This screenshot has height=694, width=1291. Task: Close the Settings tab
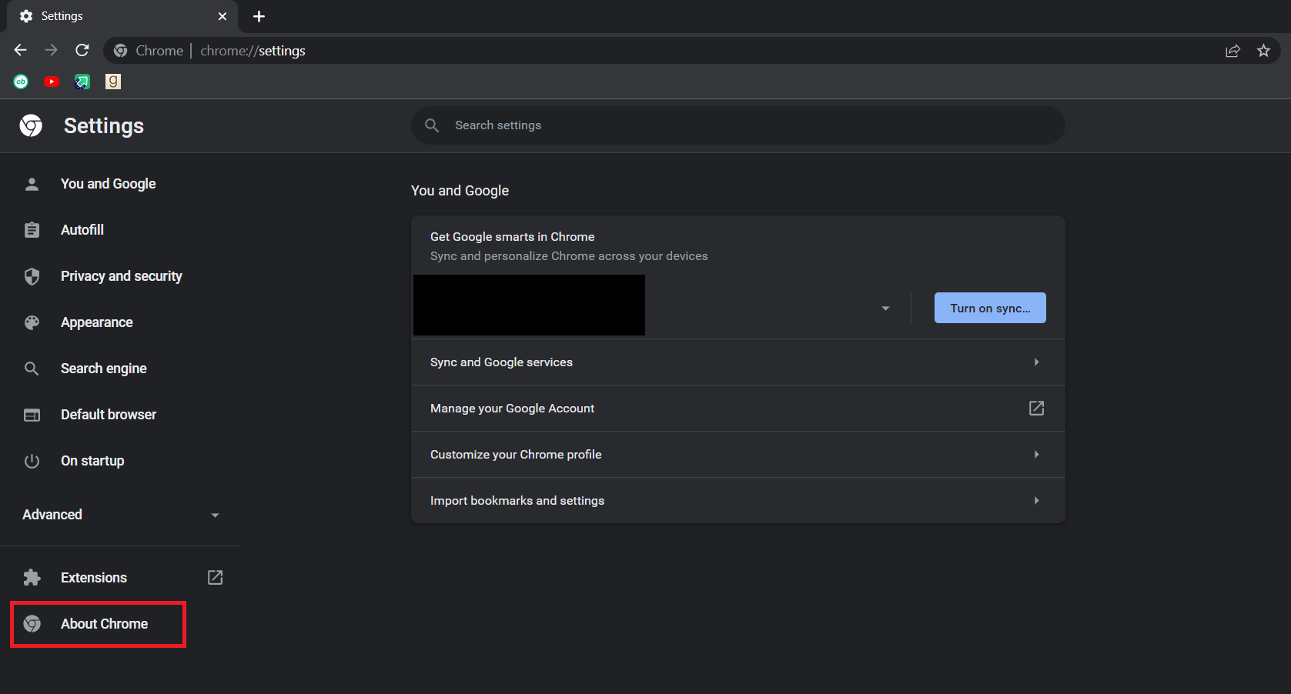(222, 16)
